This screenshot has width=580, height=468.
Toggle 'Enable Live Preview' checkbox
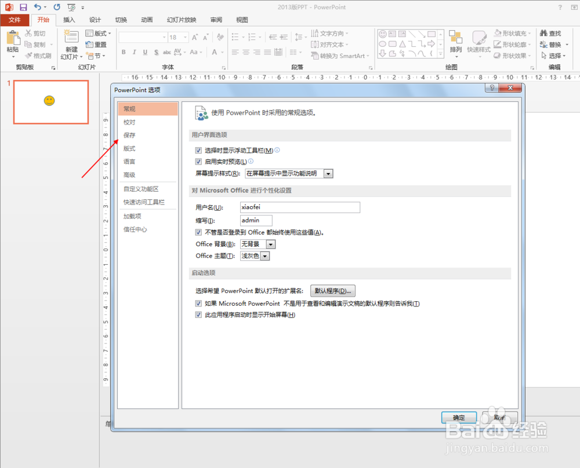pyautogui.click(x=198, y=162)
